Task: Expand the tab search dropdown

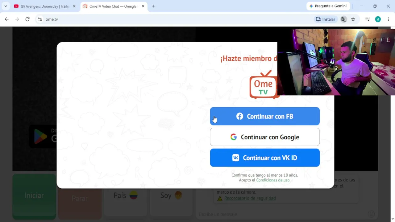Action: [6, 6]
